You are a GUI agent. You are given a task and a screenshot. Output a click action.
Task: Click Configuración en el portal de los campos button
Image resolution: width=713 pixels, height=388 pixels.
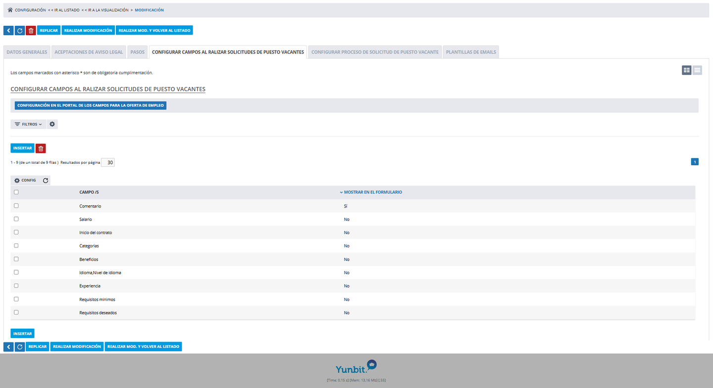tap(91, 105)
